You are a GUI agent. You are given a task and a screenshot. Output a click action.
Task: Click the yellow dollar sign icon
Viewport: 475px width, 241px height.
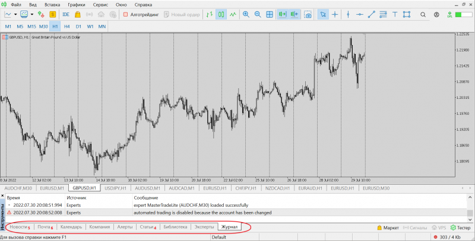(53, 14)
